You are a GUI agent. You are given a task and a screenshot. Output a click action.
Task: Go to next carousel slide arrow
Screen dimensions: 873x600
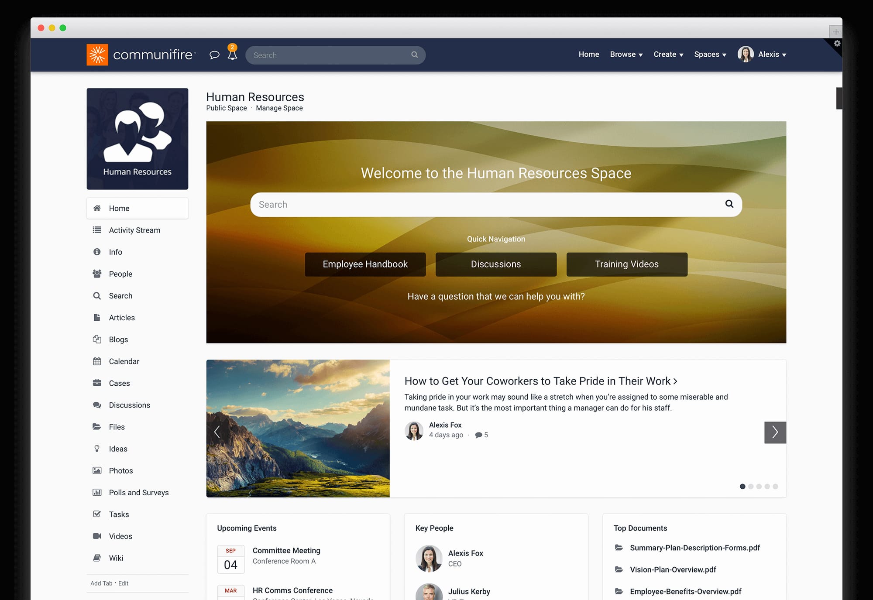click(x=775, y=432)
